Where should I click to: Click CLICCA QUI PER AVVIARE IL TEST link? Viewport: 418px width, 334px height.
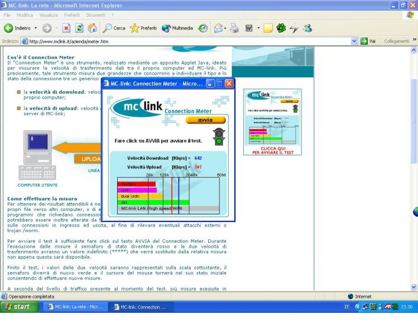pyautogui.click(x=273, y=150)
